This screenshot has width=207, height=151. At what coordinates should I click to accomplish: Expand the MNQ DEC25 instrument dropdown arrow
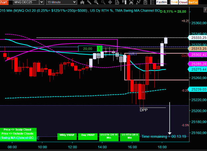42,2
